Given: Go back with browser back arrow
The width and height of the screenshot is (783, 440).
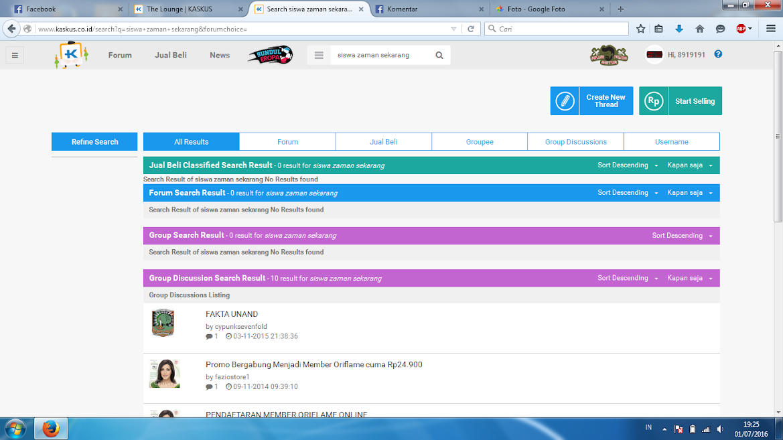Looking at the screenshot, I should [x=11, y=29].
